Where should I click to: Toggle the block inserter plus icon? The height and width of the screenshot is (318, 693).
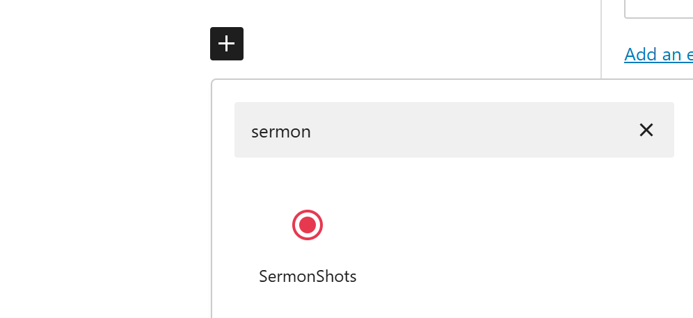(x=227, y=44)
